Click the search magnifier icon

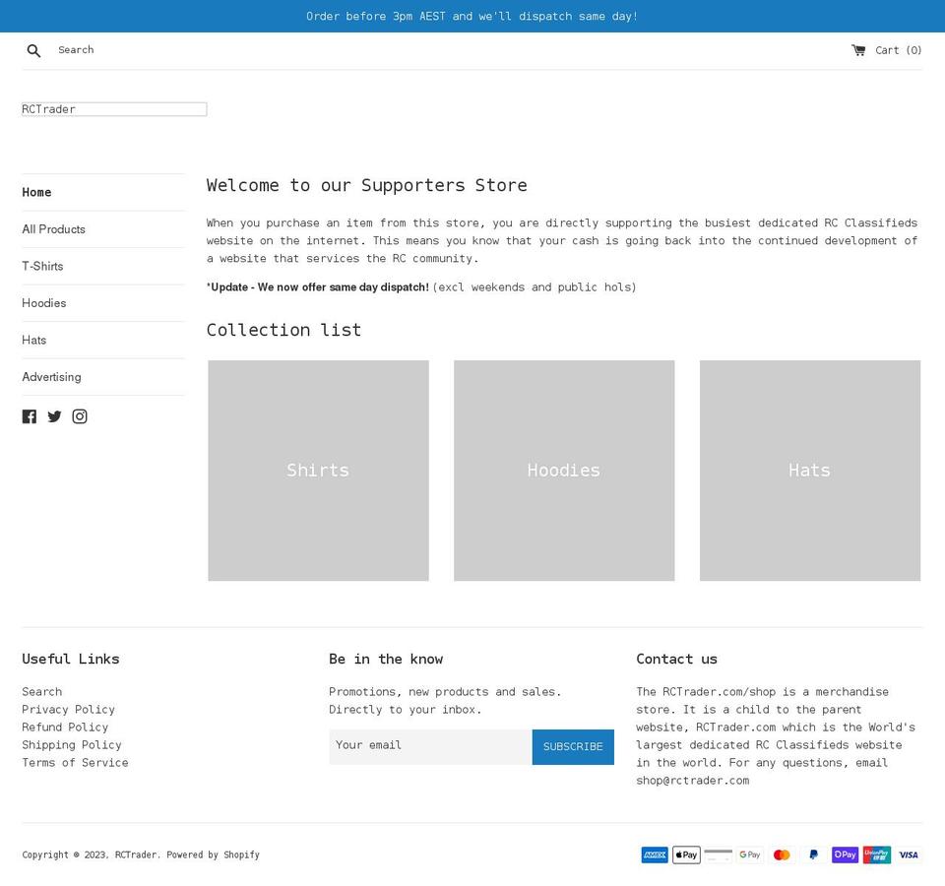click(x=33, y=50)
